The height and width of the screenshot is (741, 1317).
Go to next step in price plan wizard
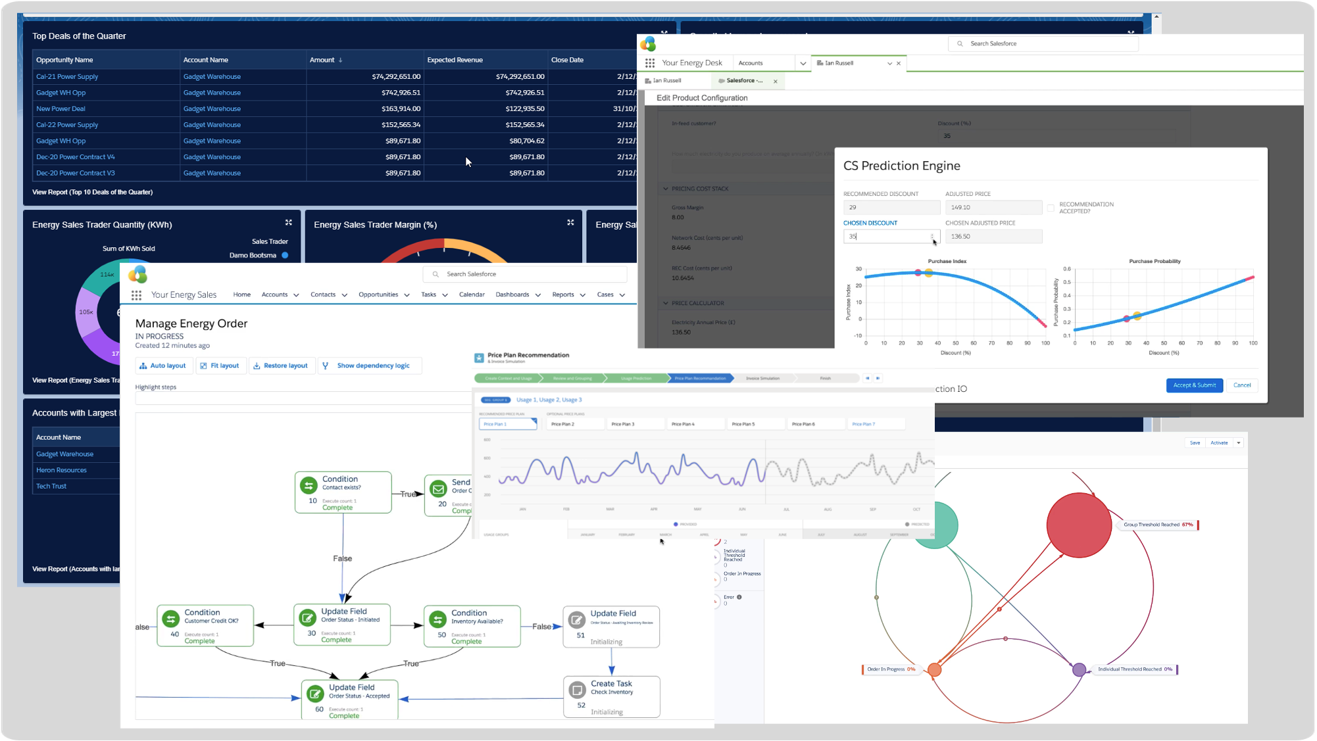coord(878,378)
